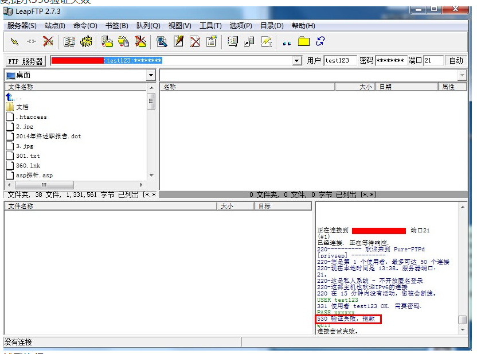Click the pencil-on-document edit icon

click(179, 41)
